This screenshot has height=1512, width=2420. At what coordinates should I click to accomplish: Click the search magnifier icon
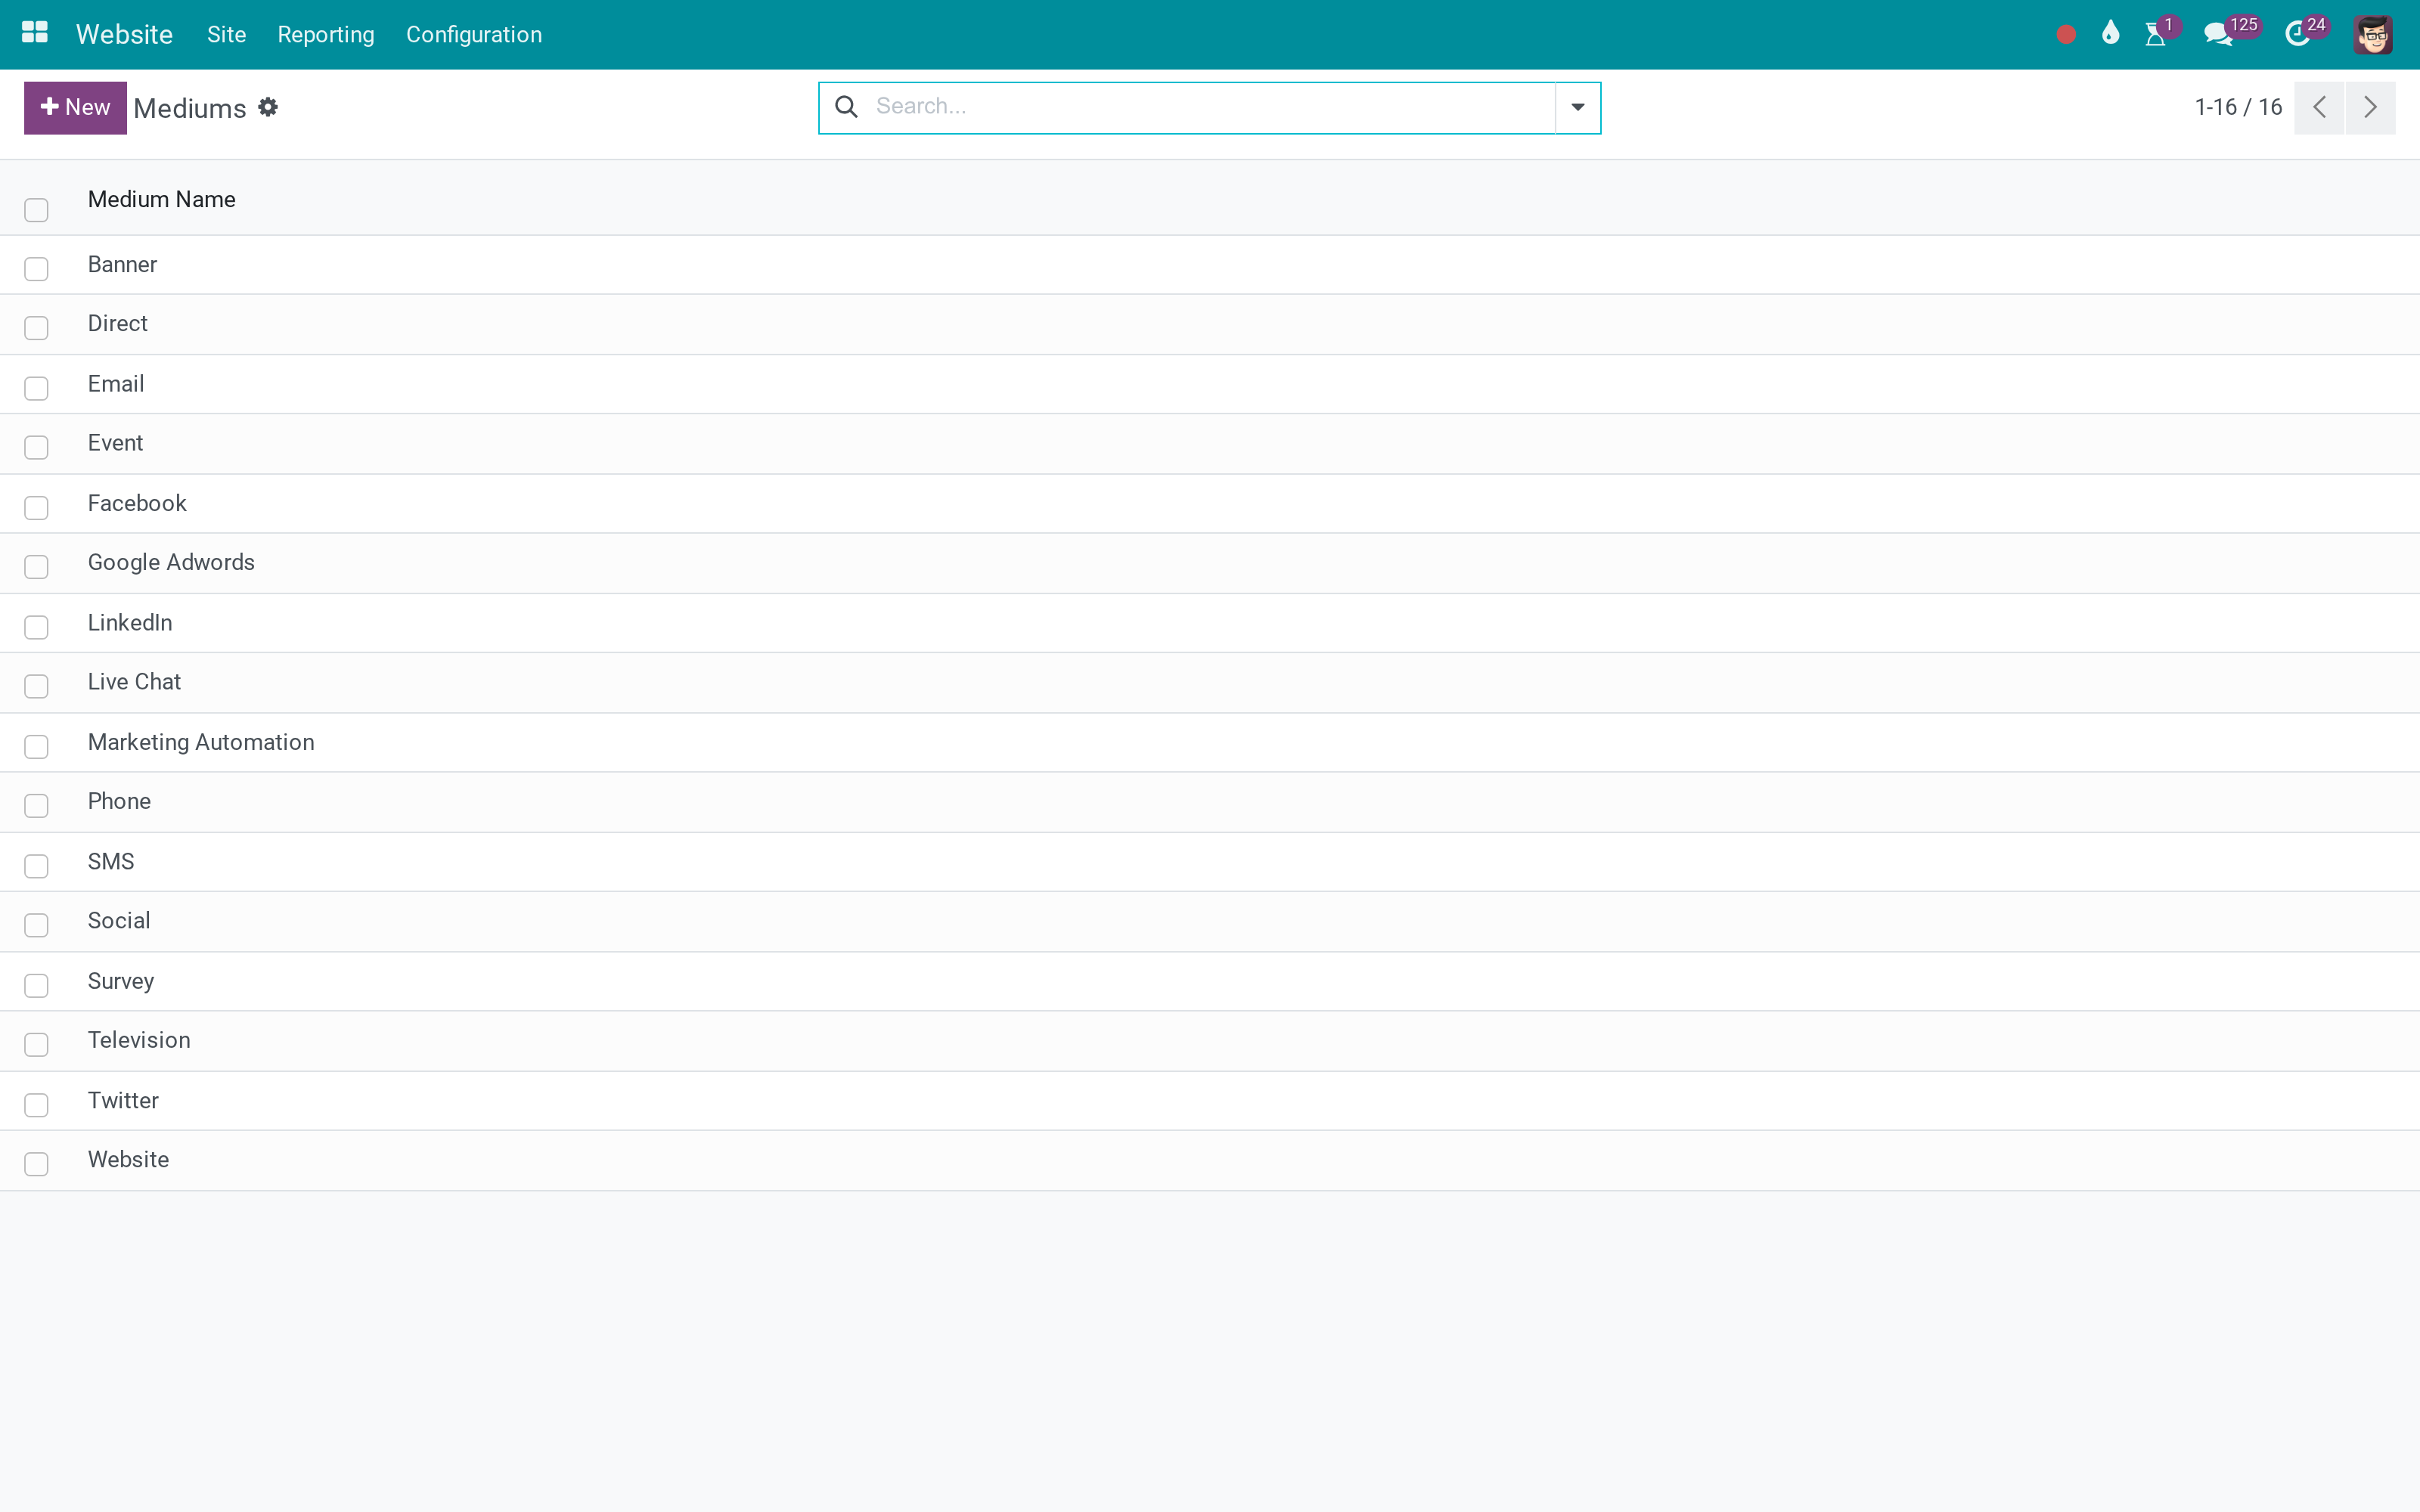point(846,107)
